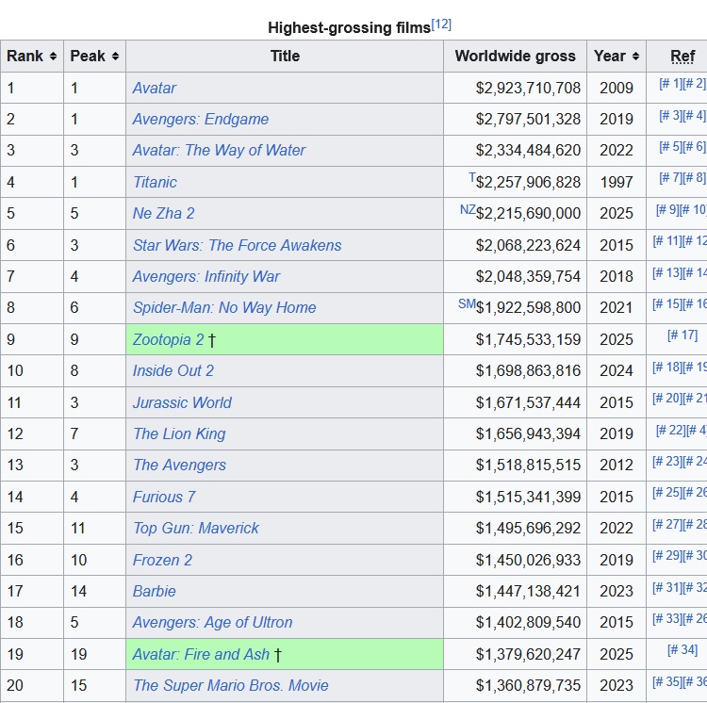Select Furious 7 gross $1,515,341,399
This screenshot has height=703, width=707.
528,497
